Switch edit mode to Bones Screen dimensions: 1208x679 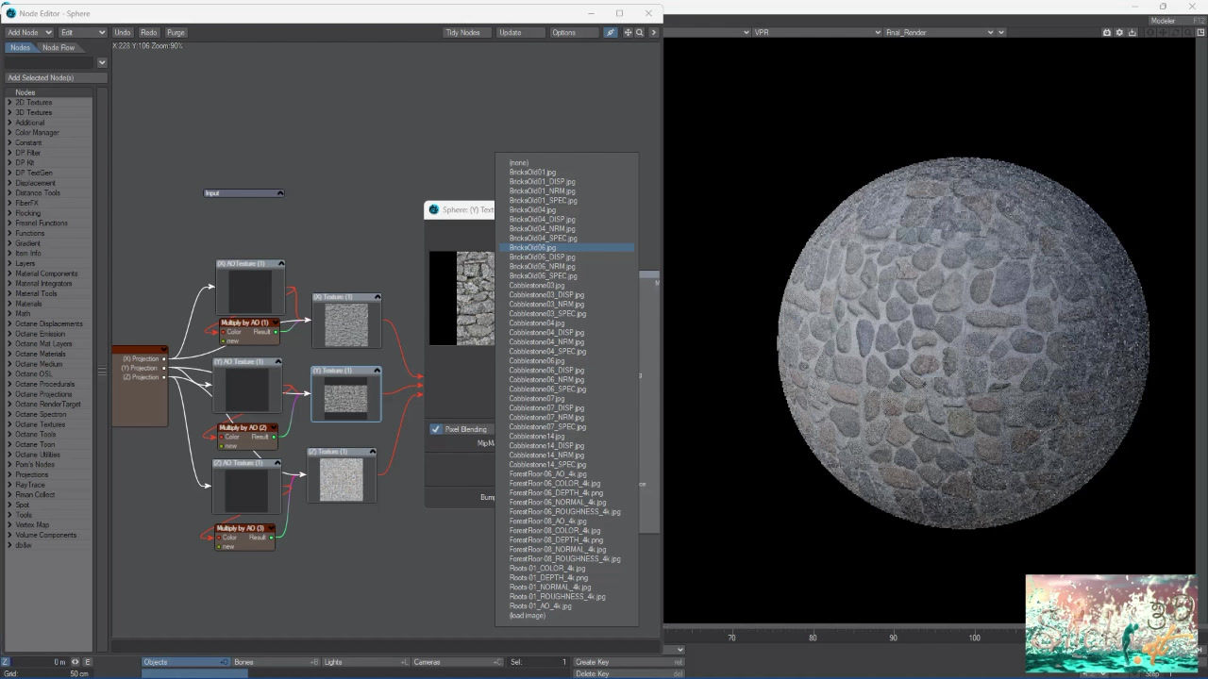point(274,661)
